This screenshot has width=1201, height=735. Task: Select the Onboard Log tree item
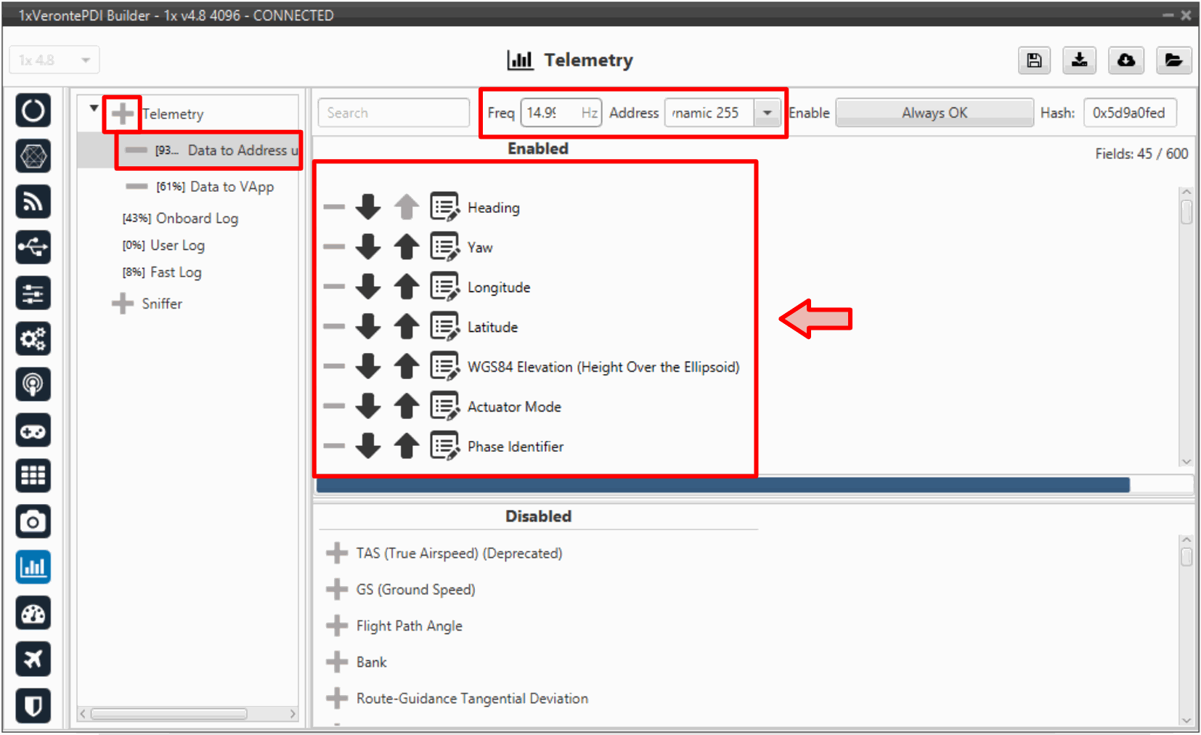[x=196, y=218]
